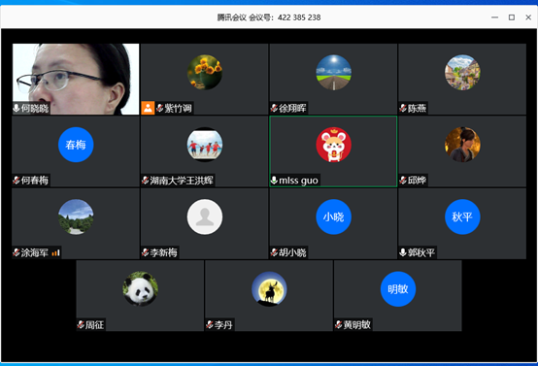This screenshot has height=366, width=538.
Task: Select the mouse cartoon avatar of mlss guo
Action: 333,145
